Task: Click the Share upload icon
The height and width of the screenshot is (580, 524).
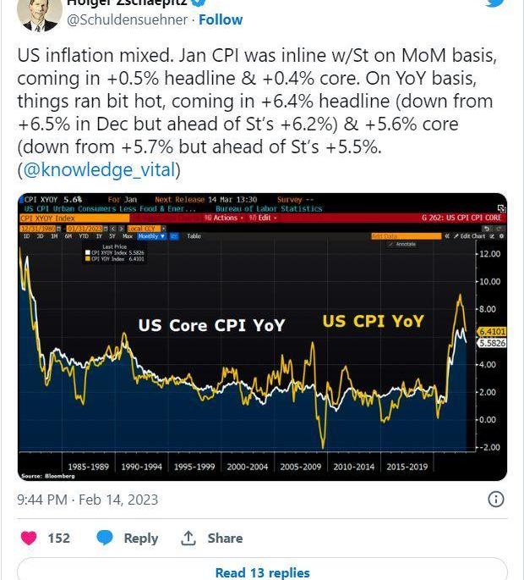Action: tap(188, 538)
